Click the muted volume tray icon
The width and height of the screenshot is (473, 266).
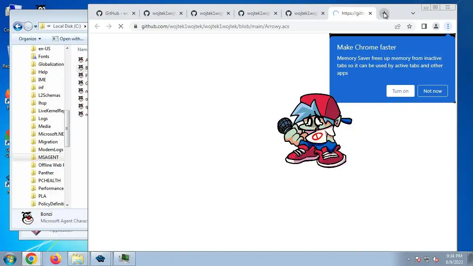(436, 259)
